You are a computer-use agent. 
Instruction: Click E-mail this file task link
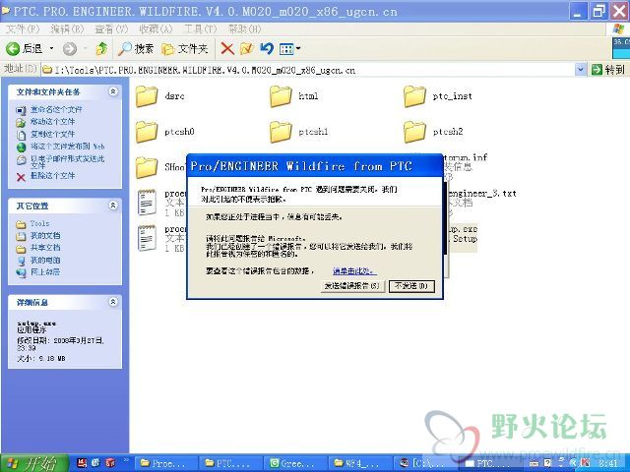[x=67, y=161]
